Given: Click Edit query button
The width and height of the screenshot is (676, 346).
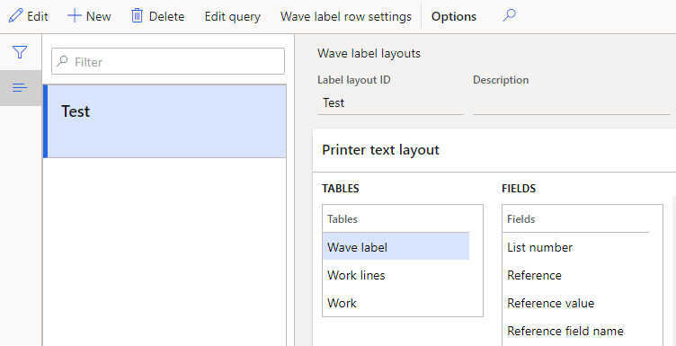Looking at the screenshot, I should (x=232, y=17).
